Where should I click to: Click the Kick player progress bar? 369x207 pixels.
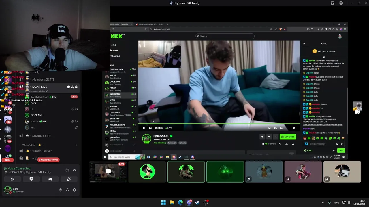tap(219, 124)
